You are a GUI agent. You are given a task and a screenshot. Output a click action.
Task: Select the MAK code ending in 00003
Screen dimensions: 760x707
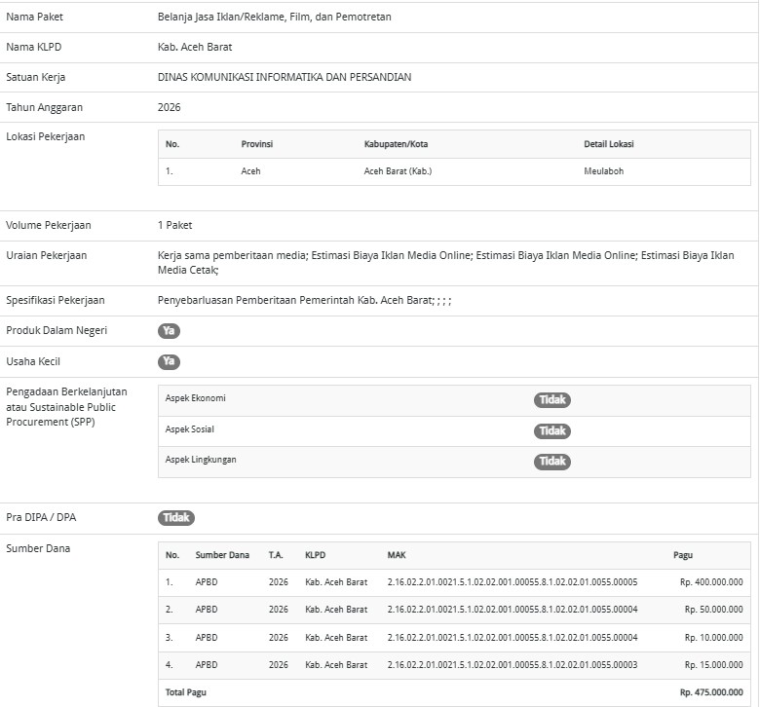(x=512, y=665)
